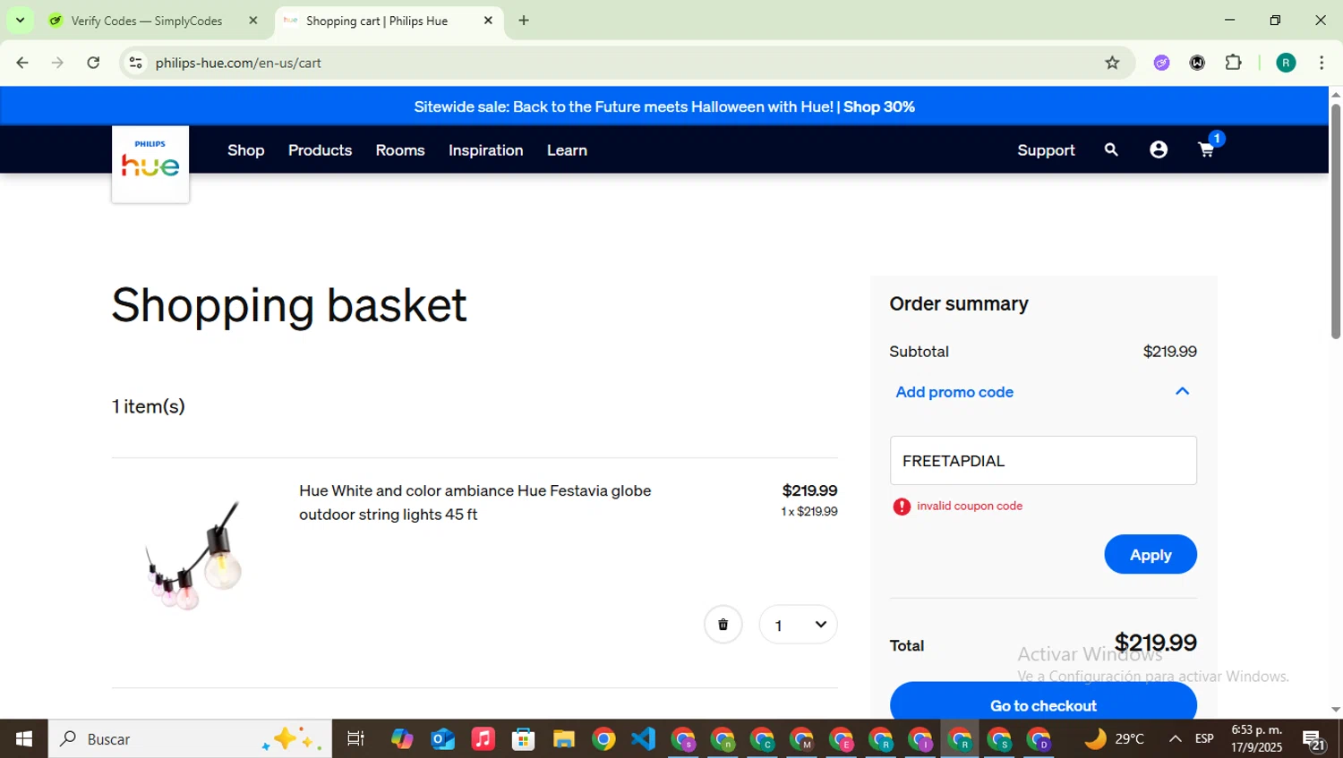Open Chrome profile avatar R
Viewport: 1343px width, 758px height.
coord(1286,63)
